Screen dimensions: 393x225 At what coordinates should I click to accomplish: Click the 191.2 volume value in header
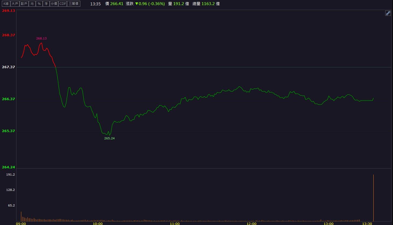pyautogui.click(x=179, y=4)
